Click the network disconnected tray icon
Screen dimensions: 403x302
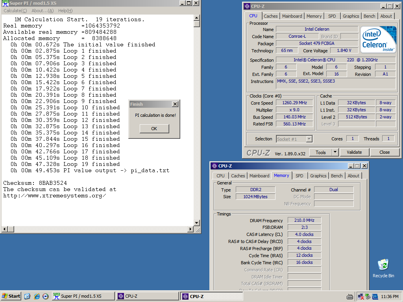coord(360,296)
